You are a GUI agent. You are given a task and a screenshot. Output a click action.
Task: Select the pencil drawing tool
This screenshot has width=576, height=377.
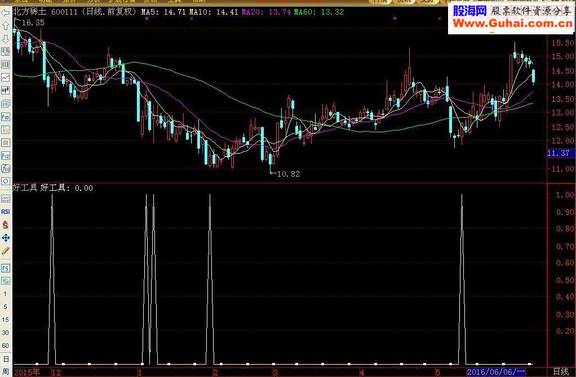click(x=5, y=251)
